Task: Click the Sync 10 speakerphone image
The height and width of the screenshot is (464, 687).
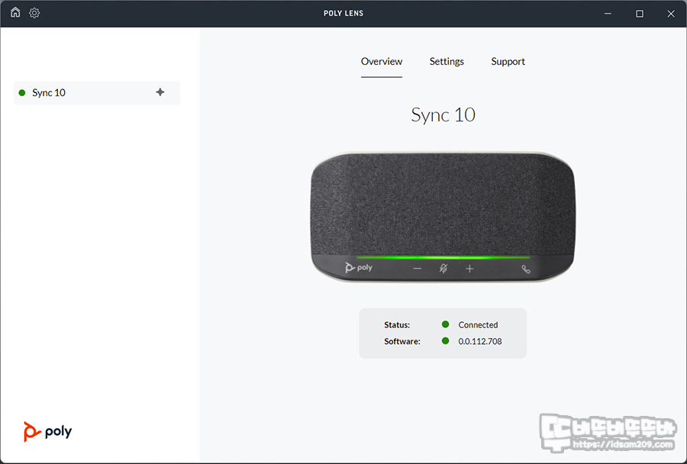Action: (x=443, y=217)
